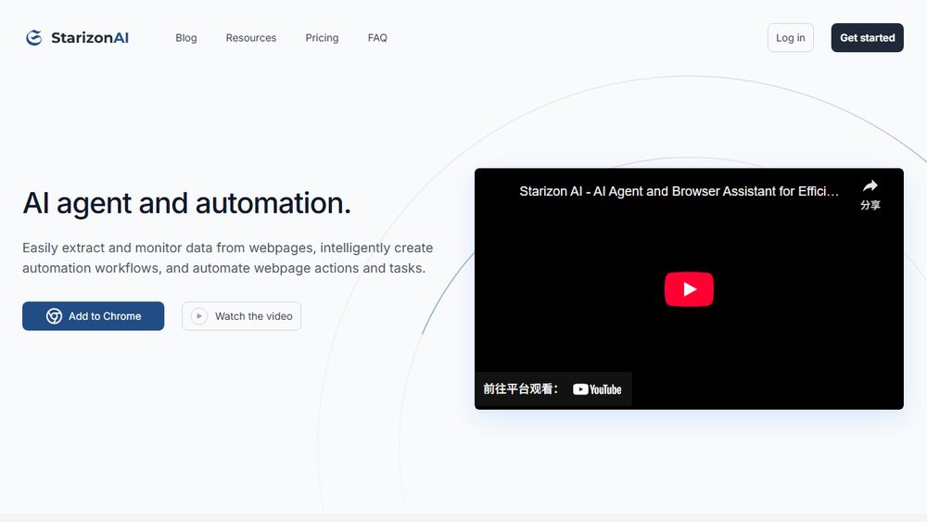927x522 pixels.
Task: Click the Add to Chrome button
Action: pos(94,316)
